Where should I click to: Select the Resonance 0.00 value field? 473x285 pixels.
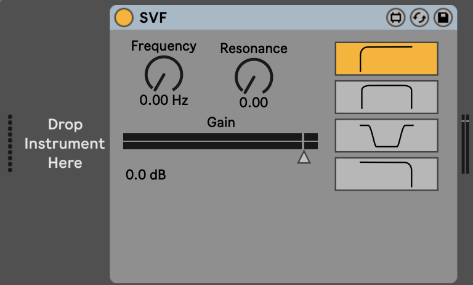coord(253,102)
